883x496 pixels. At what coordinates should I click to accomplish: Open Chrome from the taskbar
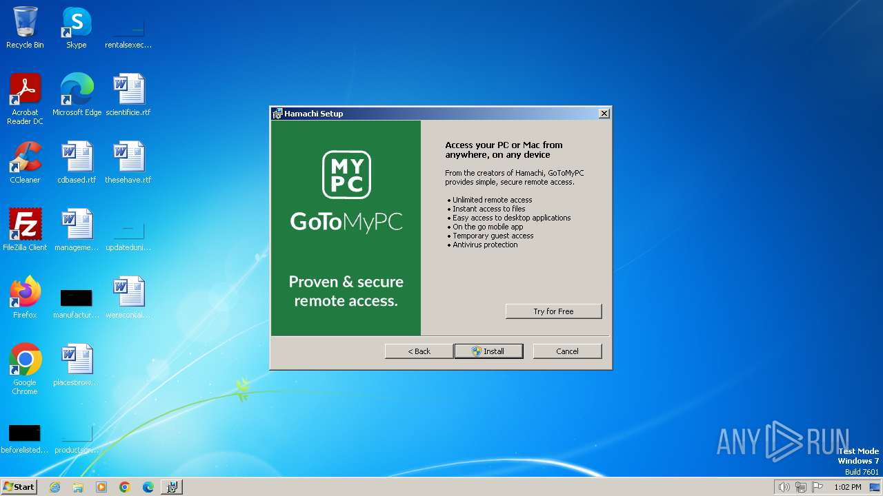125,487
